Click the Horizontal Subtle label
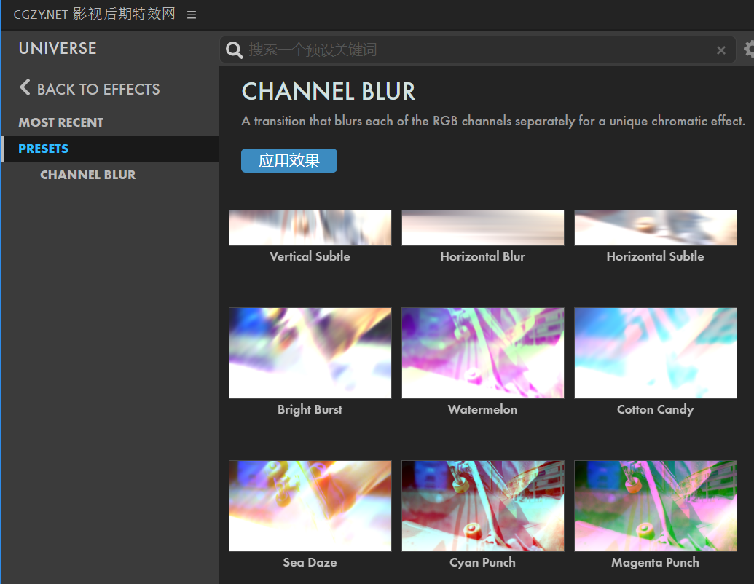Image resolution: width=754 pixels, height=584 pixels. click(656, 256)
